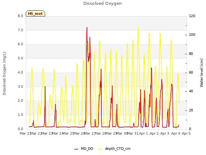Click the 40 right axis tick label
206x155 pixels.
[191, 91]
